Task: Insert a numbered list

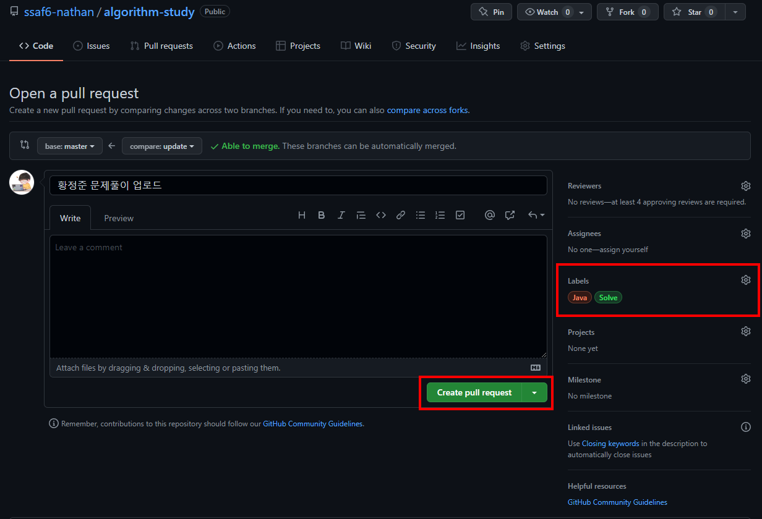Action: tap(440, 215)
